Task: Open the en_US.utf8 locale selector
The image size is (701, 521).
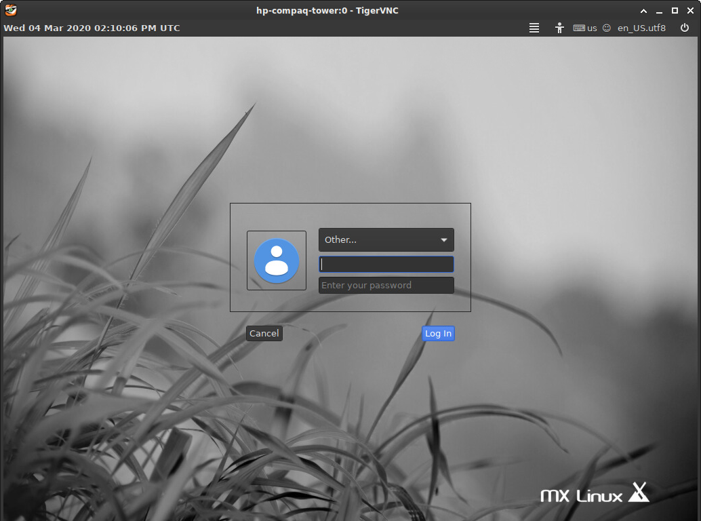Action: click(x=641, y=28)
